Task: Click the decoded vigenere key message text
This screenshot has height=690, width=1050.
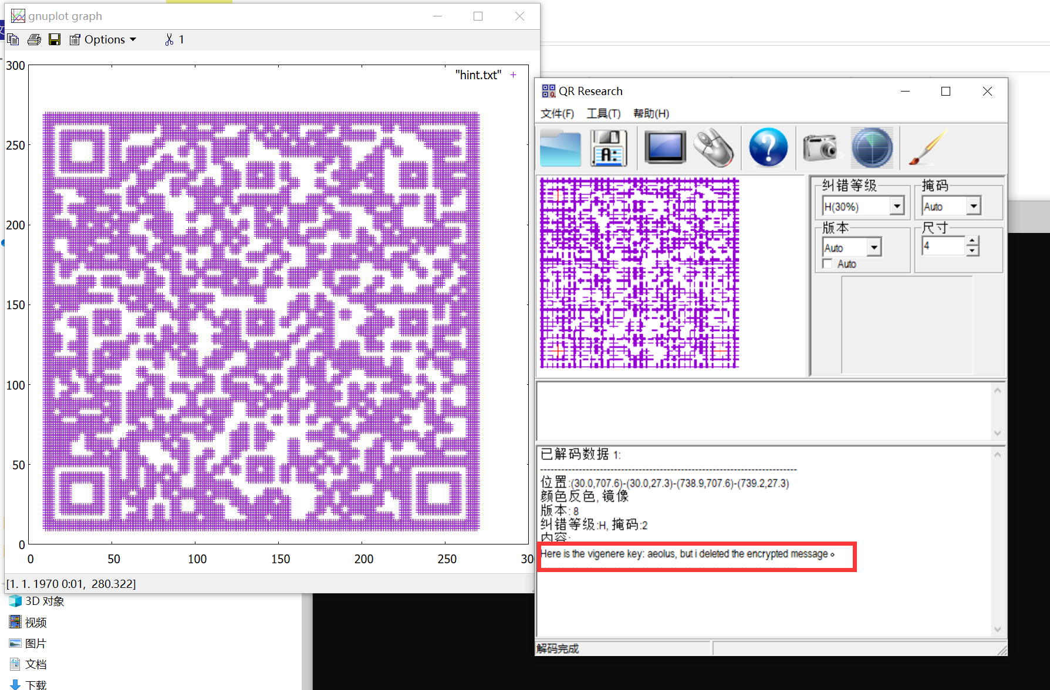Action: [x=687, y=554]
